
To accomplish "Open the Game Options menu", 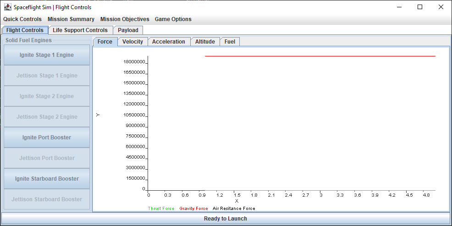I will pyautogui.click(x=173, y=19).
